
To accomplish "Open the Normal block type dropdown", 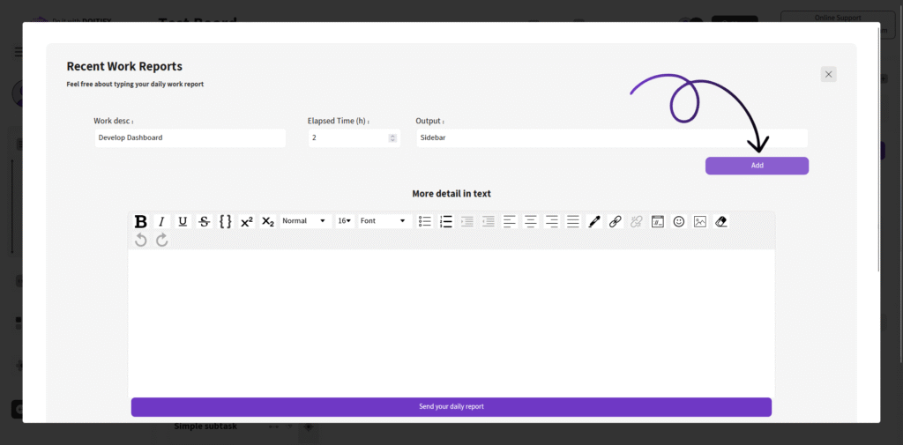I will [305, 221].
